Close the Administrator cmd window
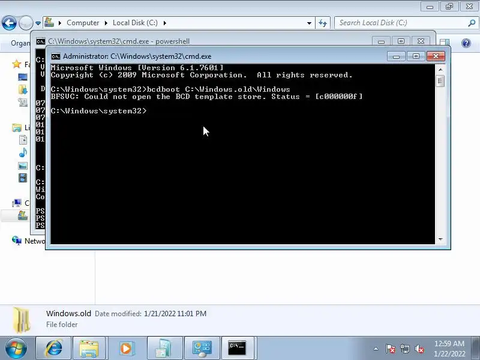 436,56
